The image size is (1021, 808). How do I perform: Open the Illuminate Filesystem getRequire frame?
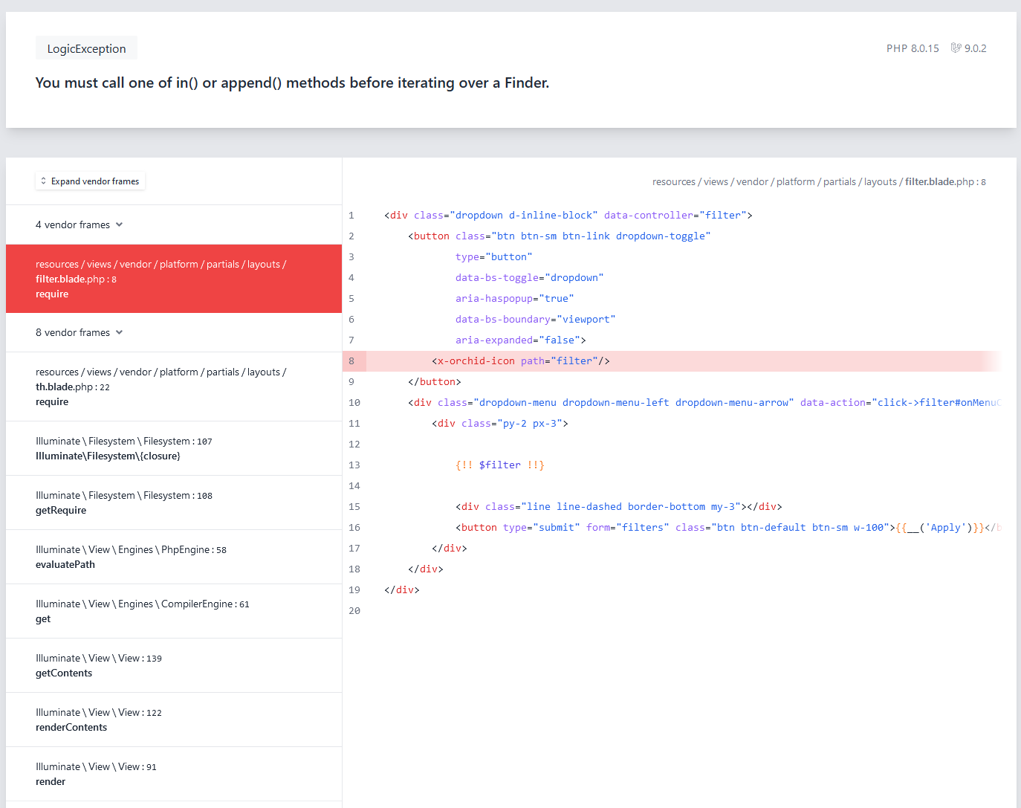click(173, 502)
